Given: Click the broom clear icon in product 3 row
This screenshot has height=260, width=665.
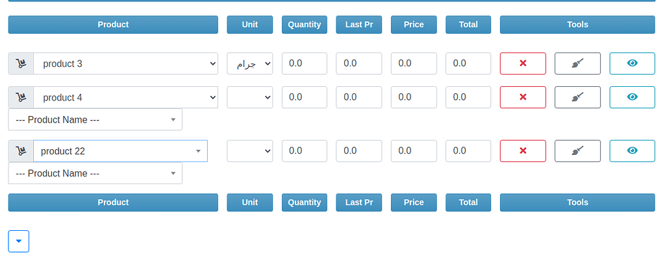Looking at the screenshot, I should point(577,64).
